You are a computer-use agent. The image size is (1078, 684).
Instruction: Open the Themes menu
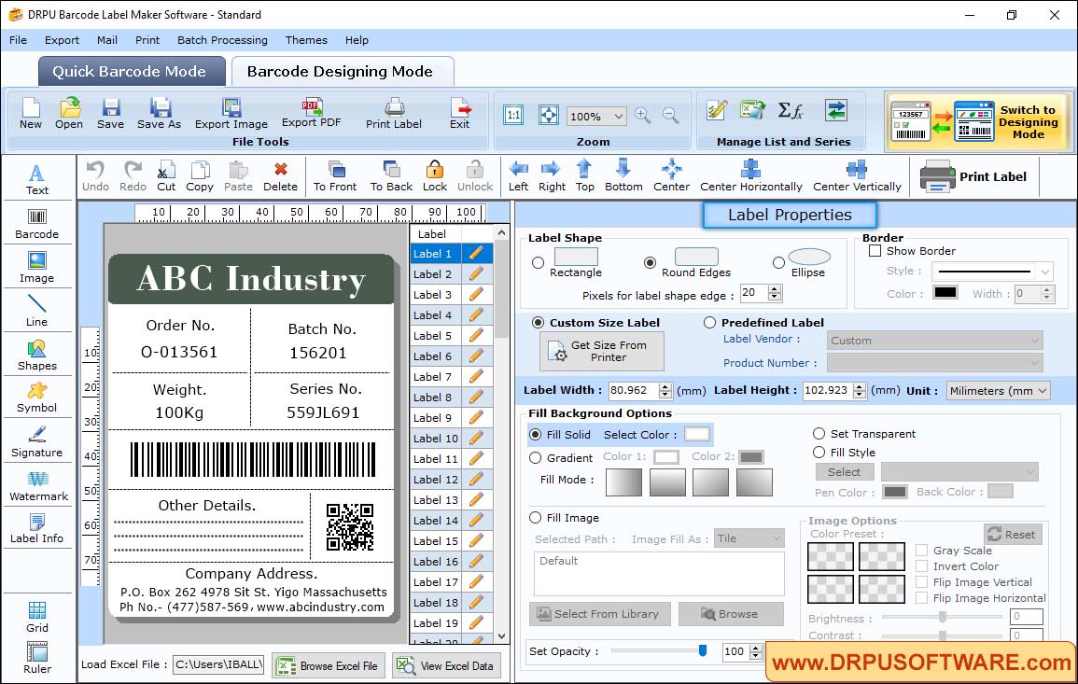point(306,40)
